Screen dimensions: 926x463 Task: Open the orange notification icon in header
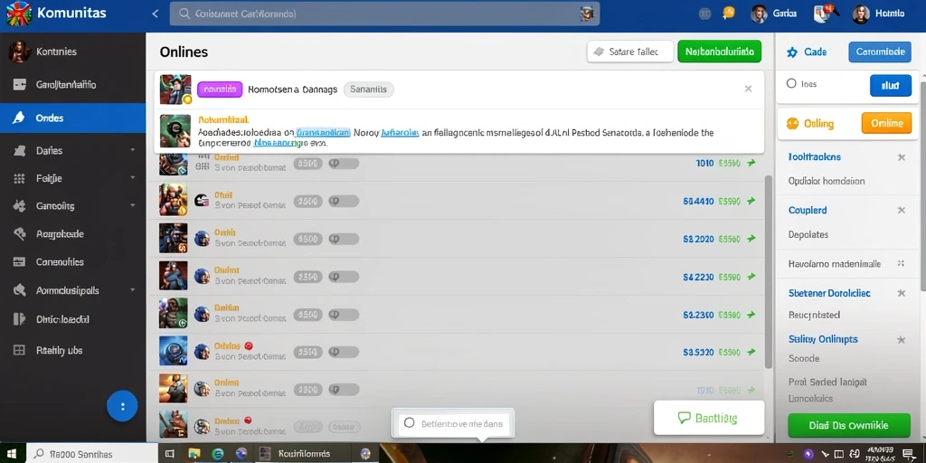729,13
